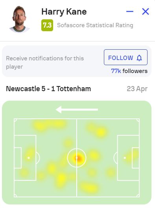Close the Harry Kane player panel

[146, 11]
